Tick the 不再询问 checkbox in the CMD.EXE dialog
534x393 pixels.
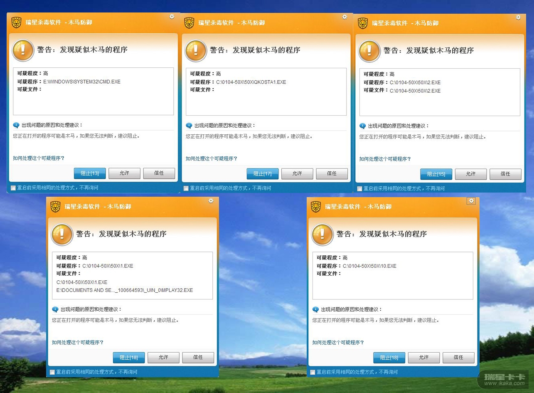pos(13,188)
